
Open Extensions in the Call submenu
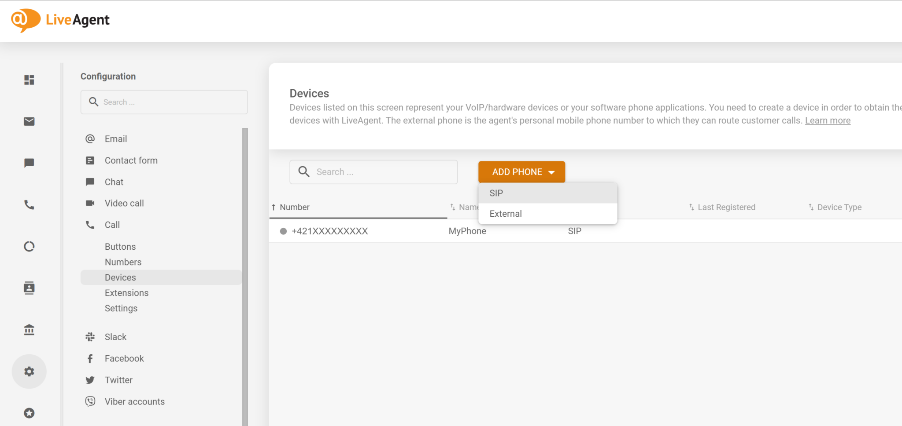point(126,293)
